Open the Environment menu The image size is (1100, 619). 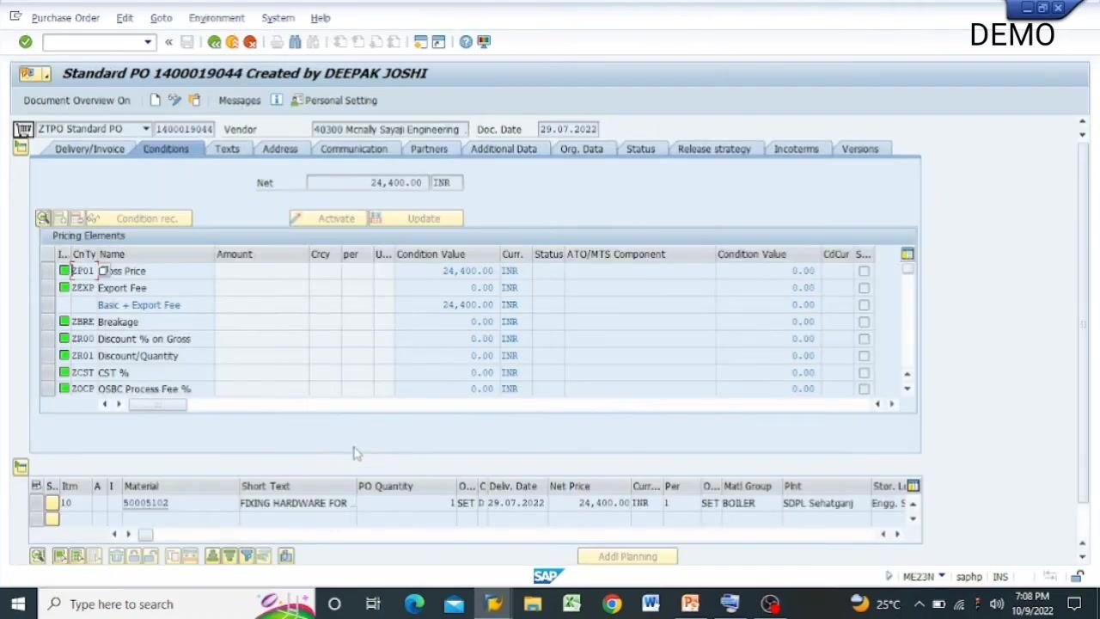tap(217, 18)
